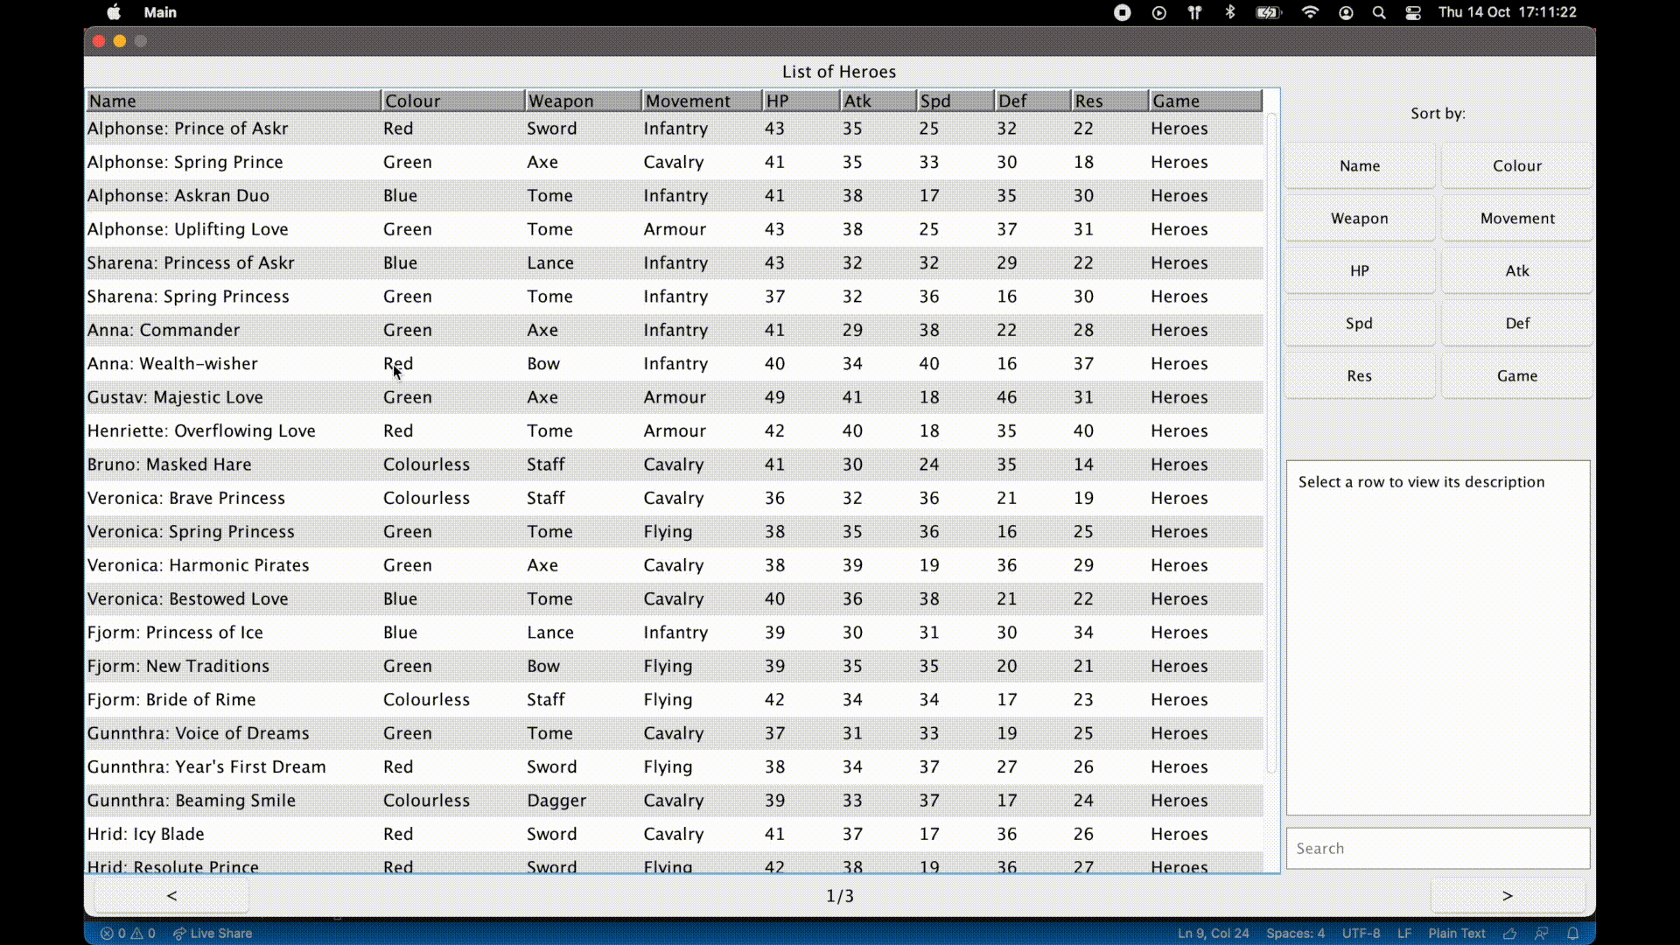
Task: Click the date and time display
Action: pos(1508,12)
